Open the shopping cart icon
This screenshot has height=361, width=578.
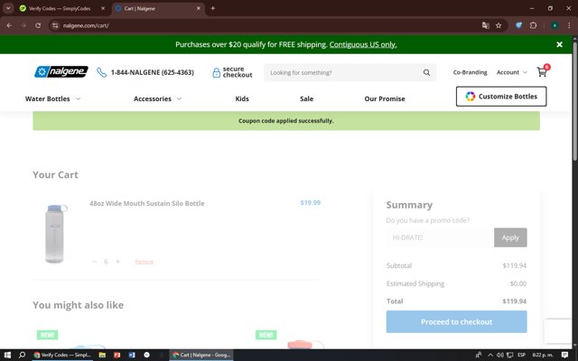542,71
